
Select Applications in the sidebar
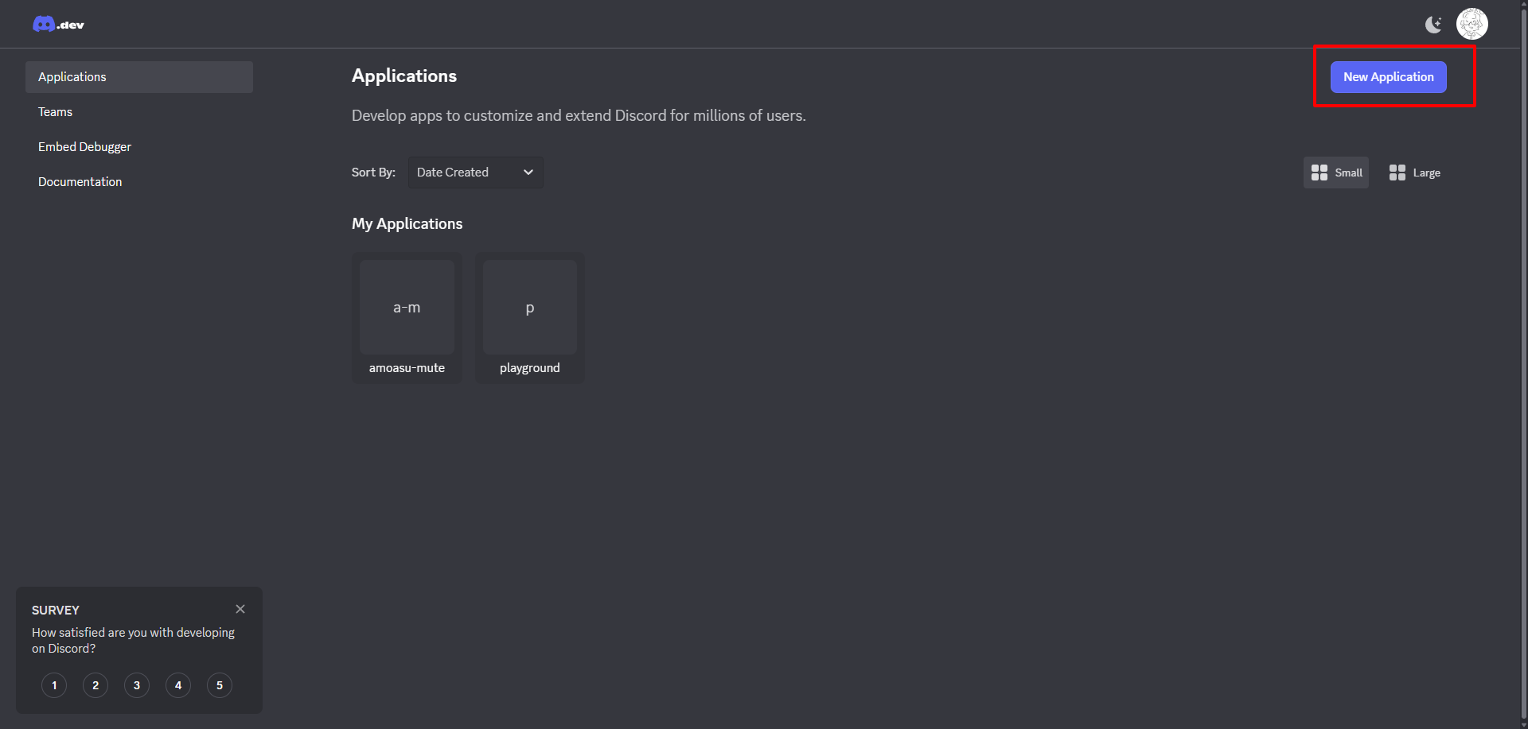(139, 77)
